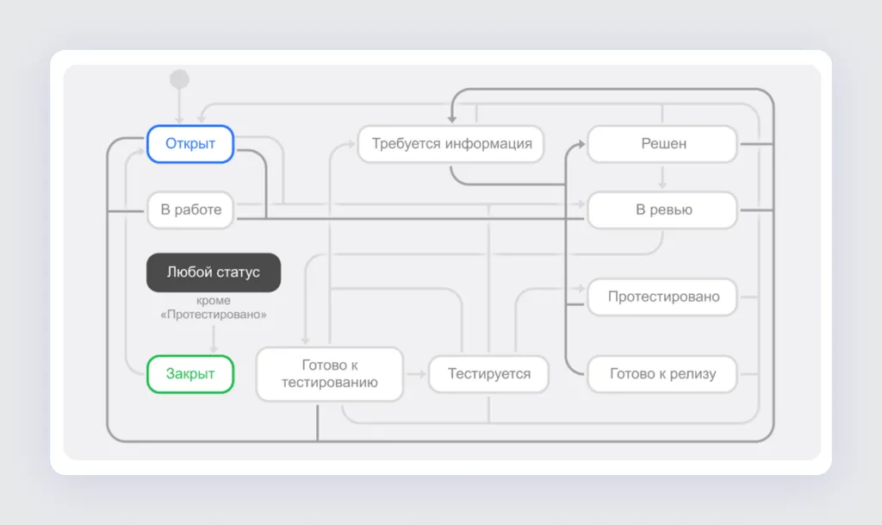Select the "В ревью" status node
Screen dimensions: 882x525
pos(662,209)
